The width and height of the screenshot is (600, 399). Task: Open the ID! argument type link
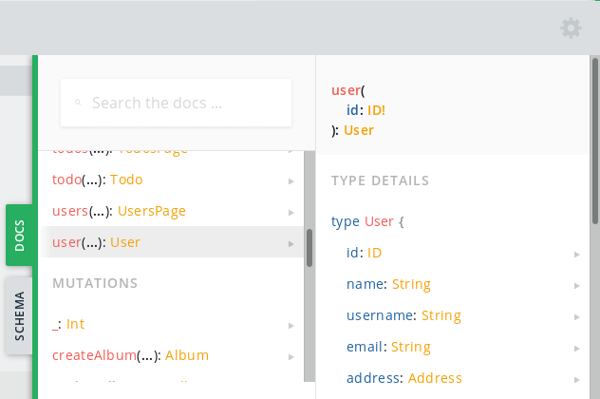pyautogui.click(x=376, y=110)
